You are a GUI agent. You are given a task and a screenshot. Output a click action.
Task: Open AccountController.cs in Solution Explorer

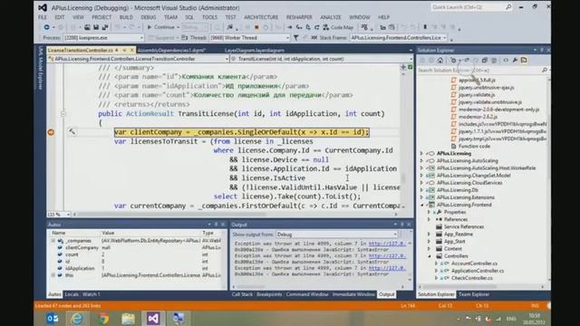pos(474,264)
